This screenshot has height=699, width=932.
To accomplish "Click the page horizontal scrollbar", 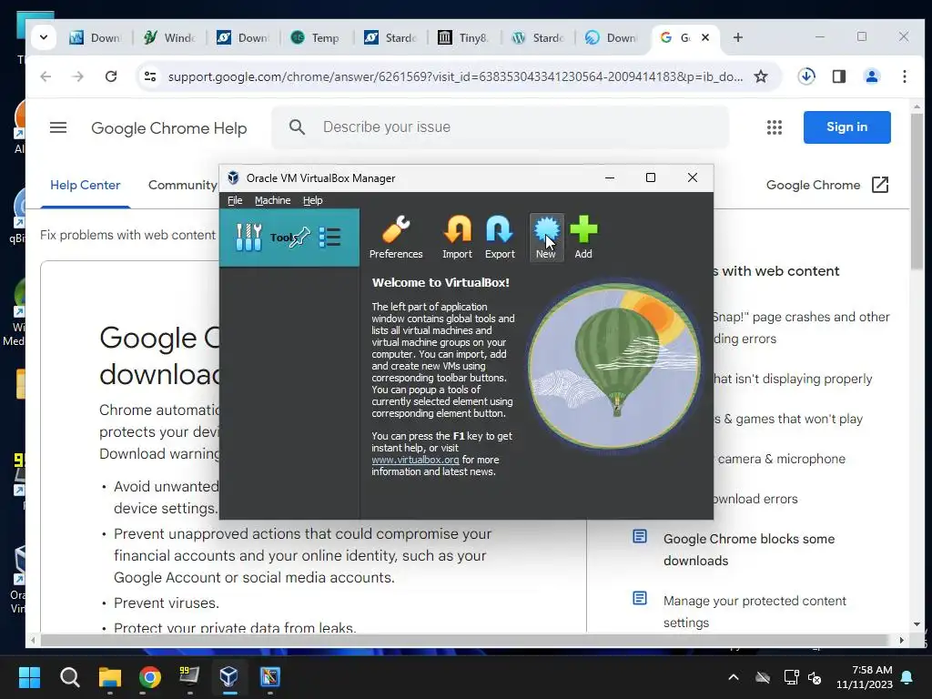I will (463, 640).
